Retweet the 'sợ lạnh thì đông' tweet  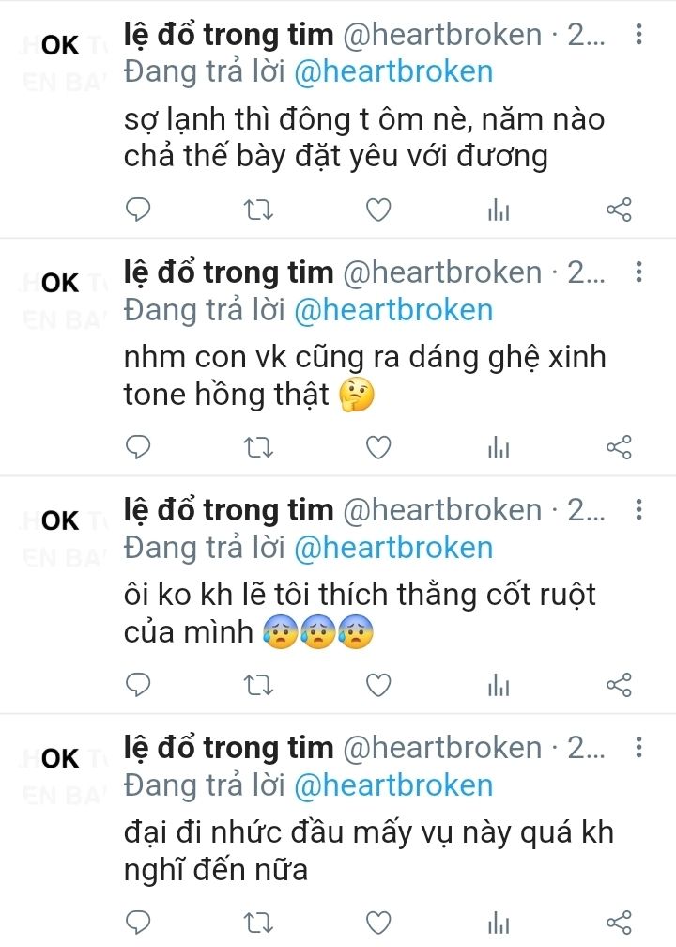pyautogui.click(x=258, y=210)
